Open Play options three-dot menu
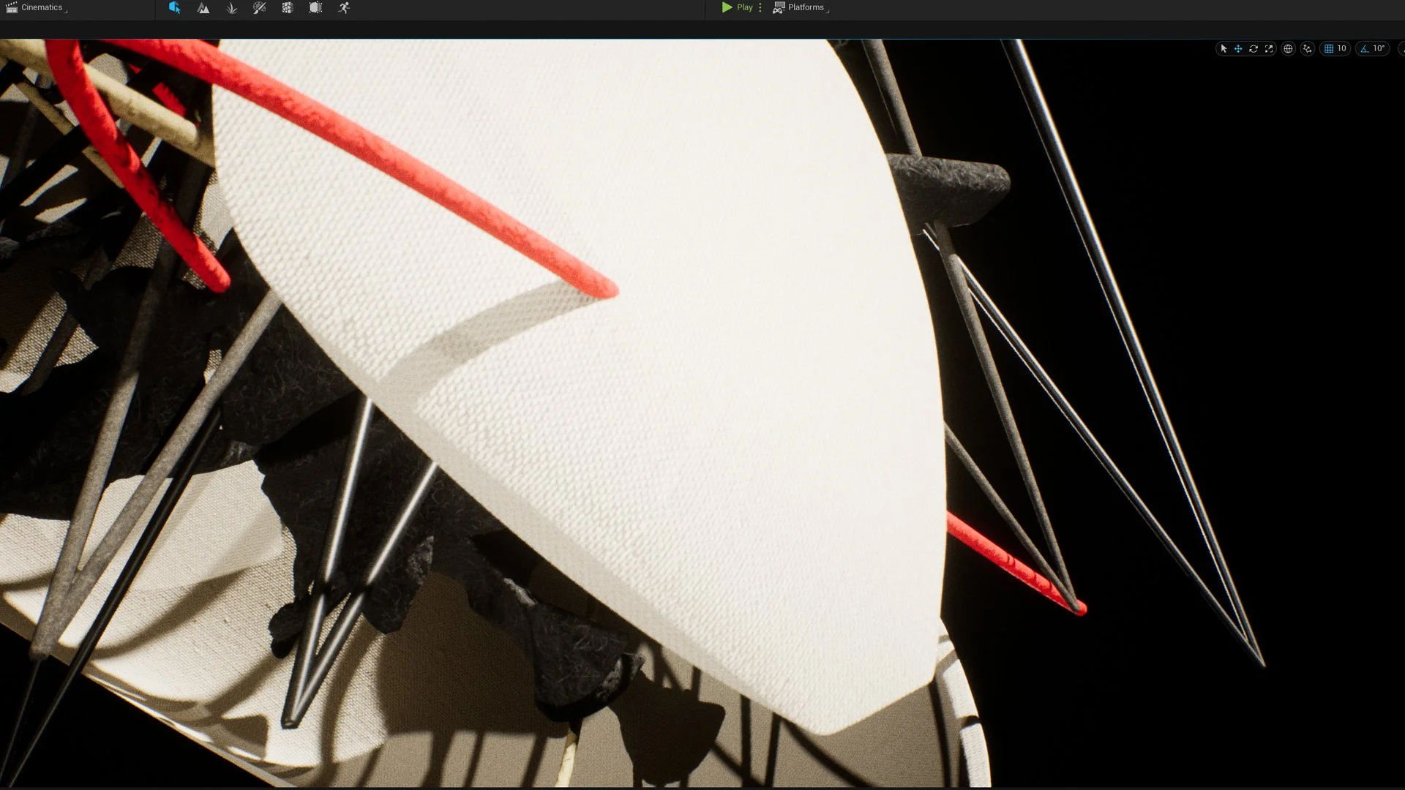1405x790 pixels. coord(760,7)
